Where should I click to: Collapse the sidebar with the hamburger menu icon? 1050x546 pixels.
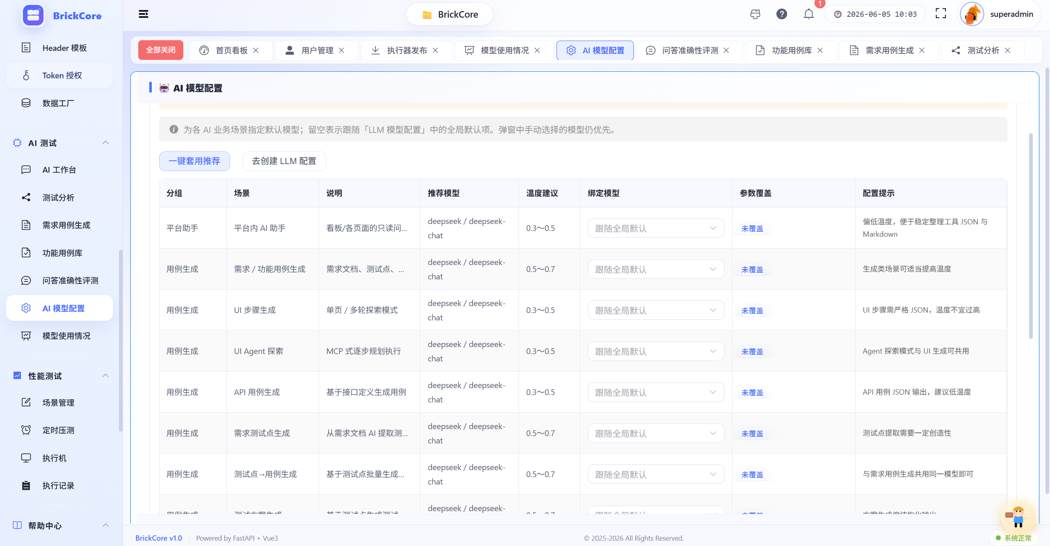click(x=143, y=14)
